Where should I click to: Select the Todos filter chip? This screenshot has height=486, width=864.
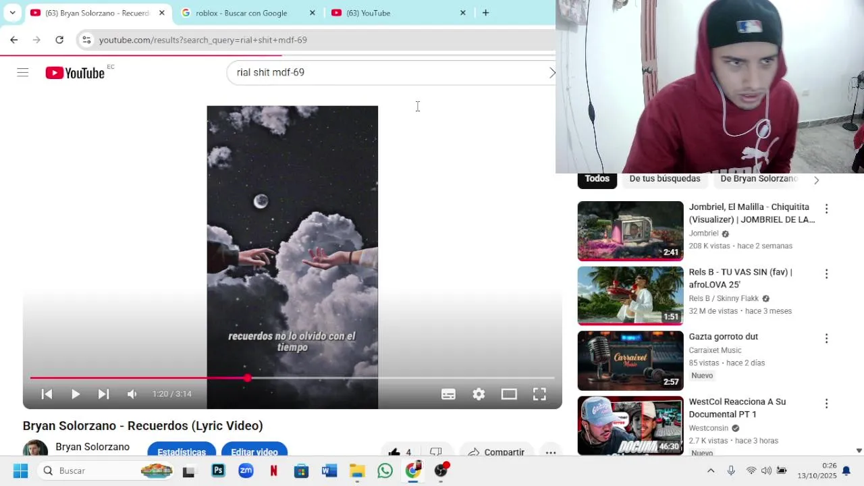click(597, 179)
